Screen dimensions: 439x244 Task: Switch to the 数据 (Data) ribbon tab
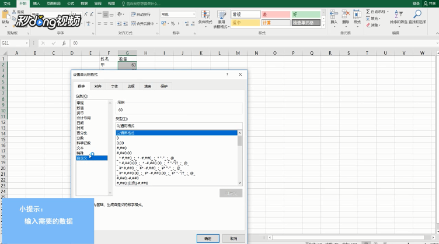(x=84, y=3)
